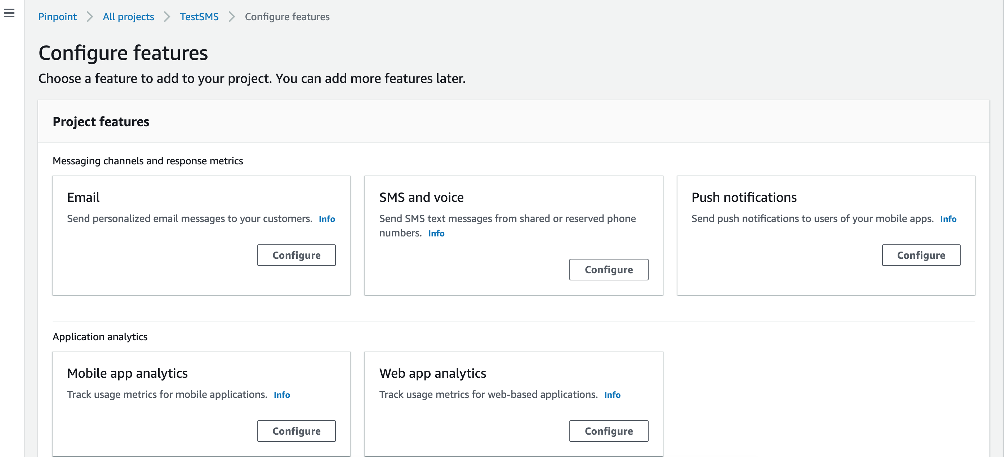Go to Pinpoint breadcrumb link
This screenshot has width=1005, height=457.
pos(57,17)
